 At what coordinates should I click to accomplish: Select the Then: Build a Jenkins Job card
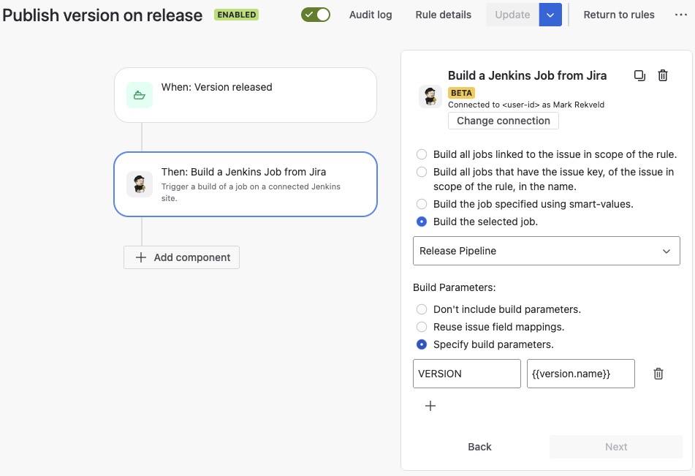(x=245, y=184)
